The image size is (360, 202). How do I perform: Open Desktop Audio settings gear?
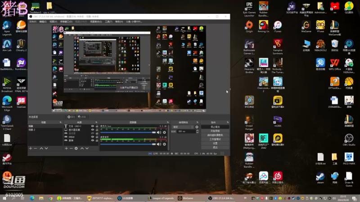click(164, 144)
